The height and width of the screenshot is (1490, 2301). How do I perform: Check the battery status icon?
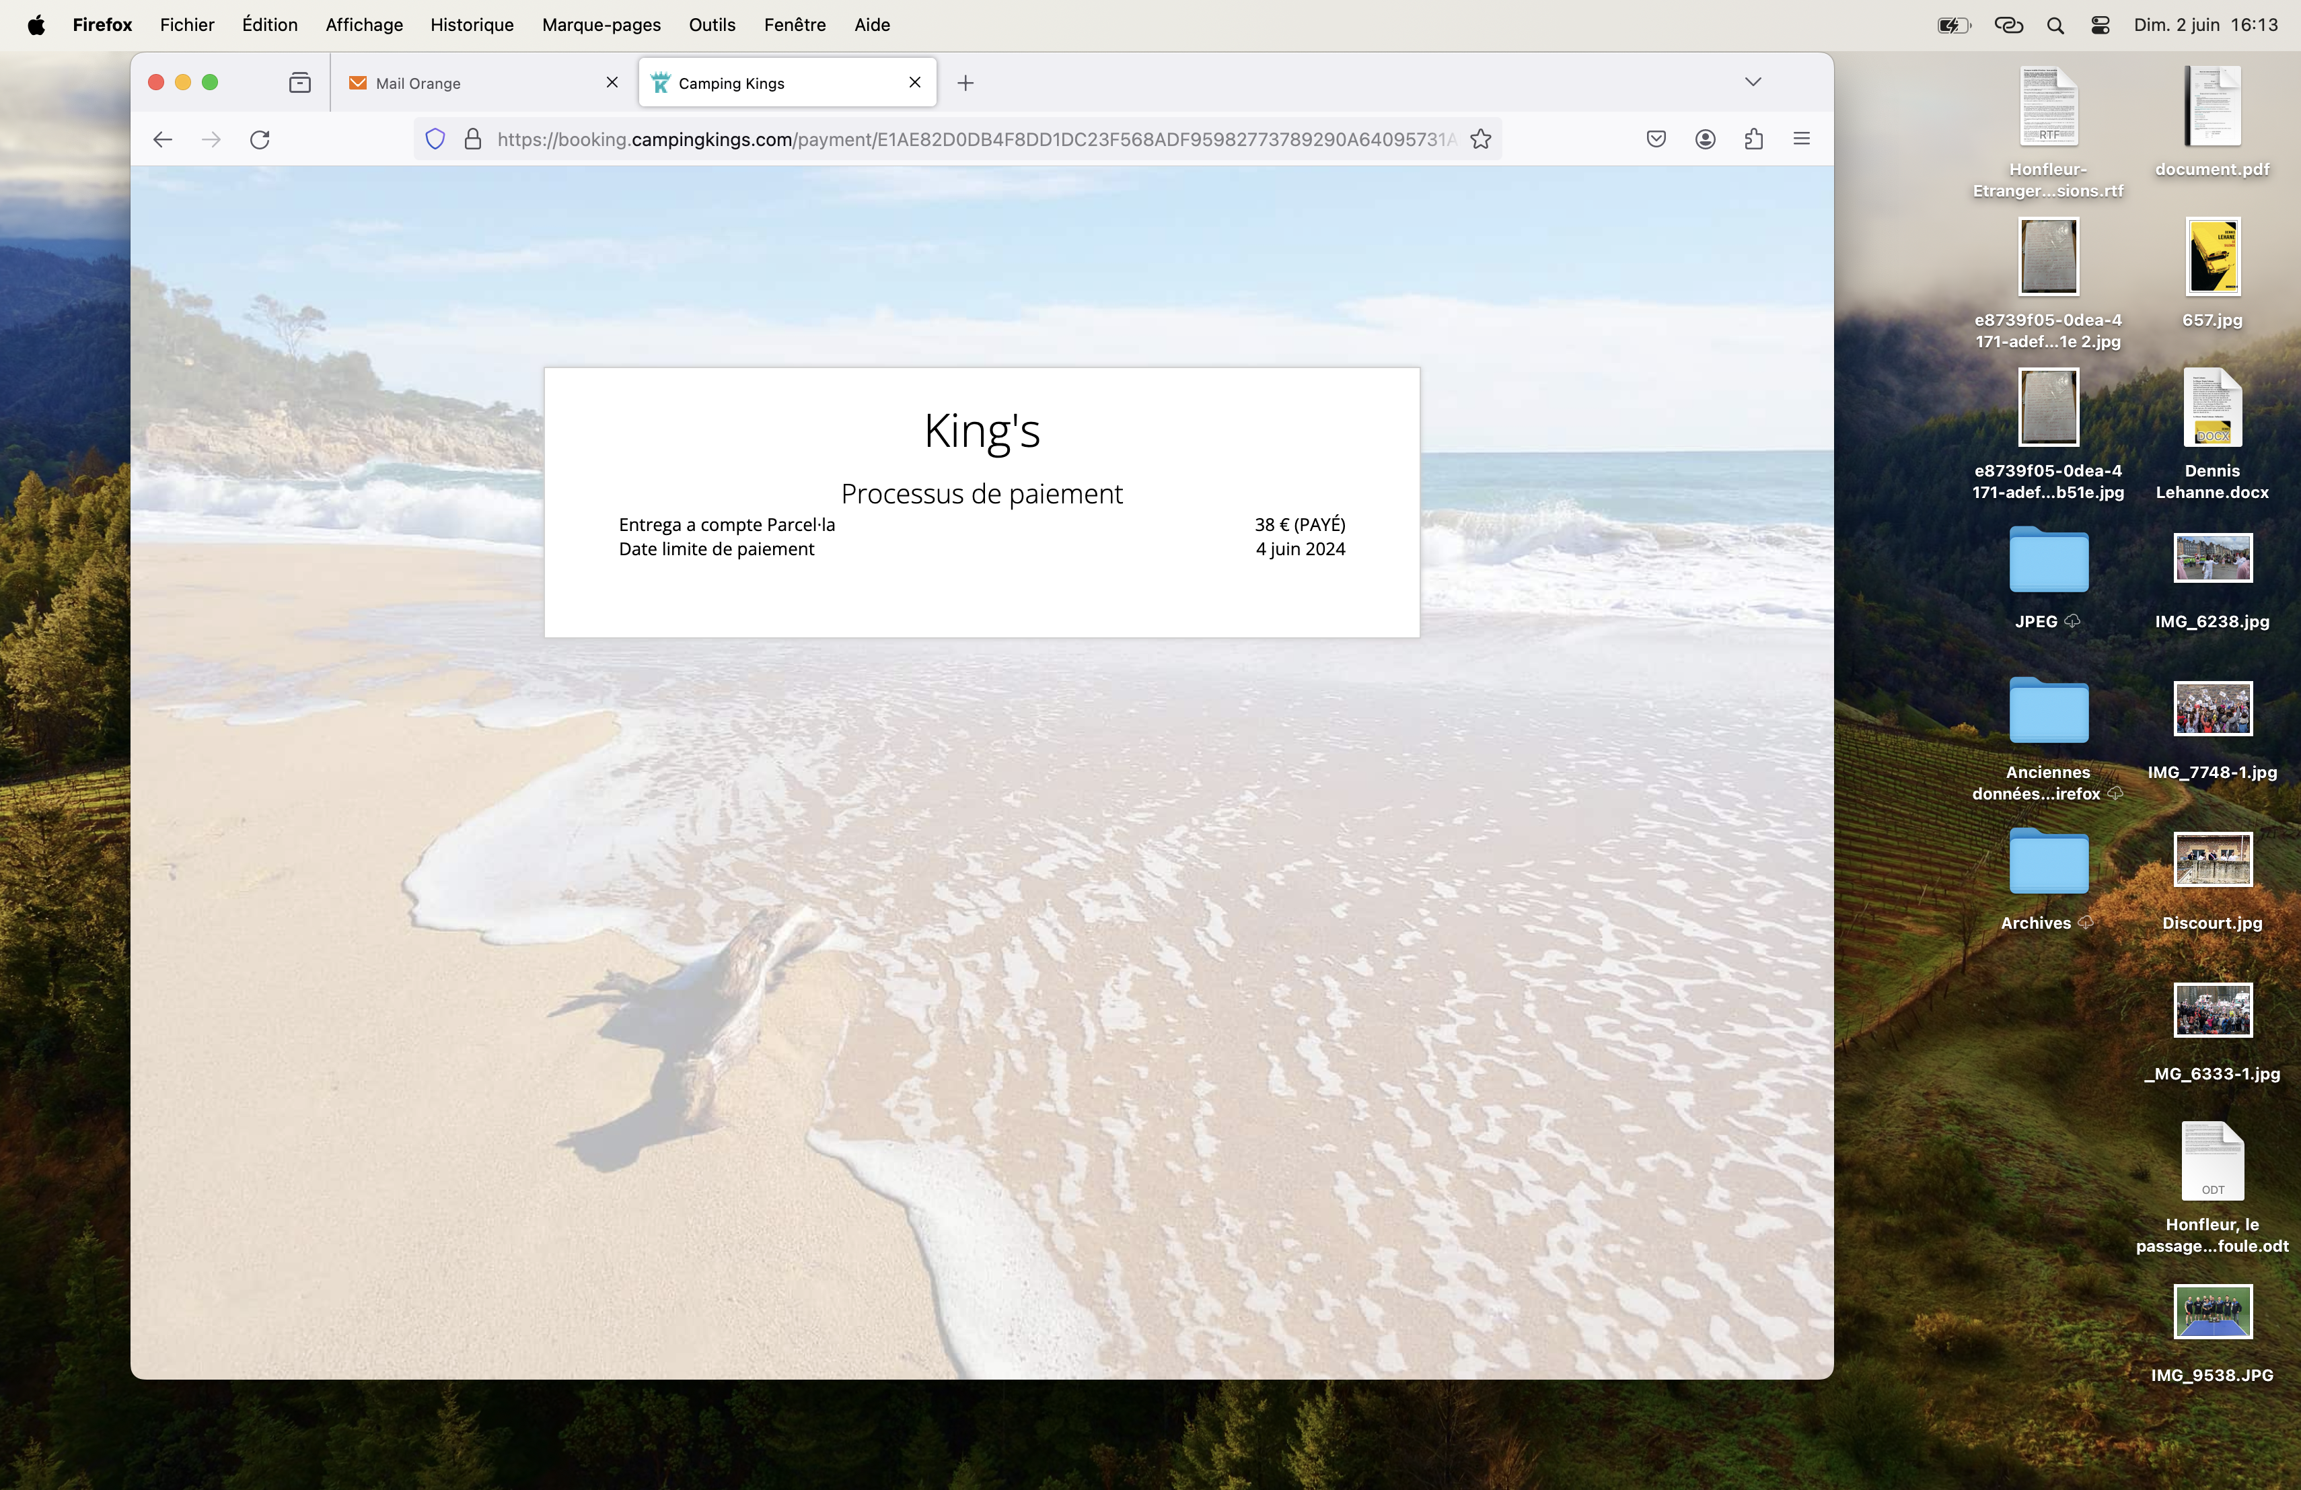[1954, 25]
